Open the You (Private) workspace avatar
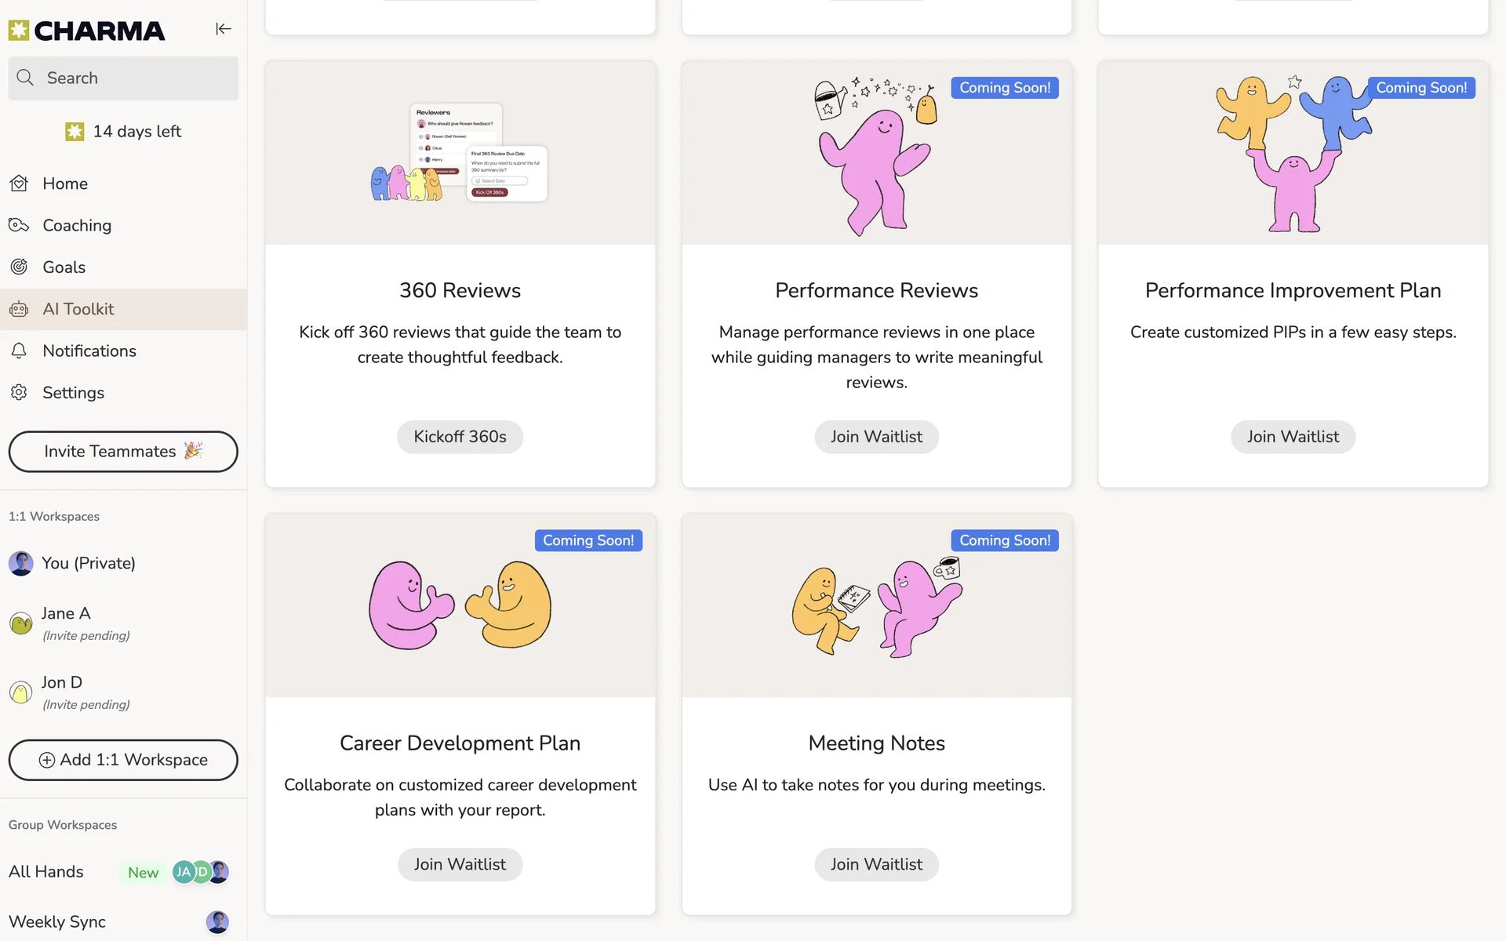The width and height of the screenshot is (1506, 941). point(21,564)
